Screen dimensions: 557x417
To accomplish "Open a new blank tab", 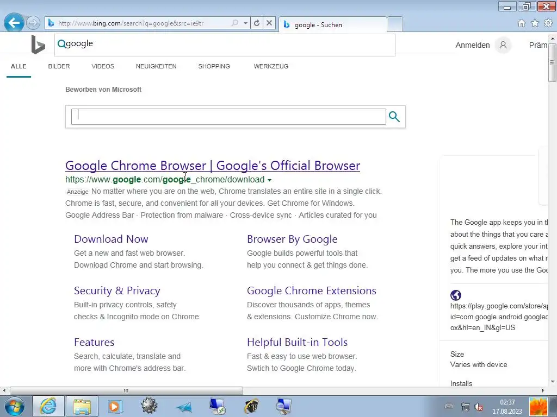I will 395,24.
